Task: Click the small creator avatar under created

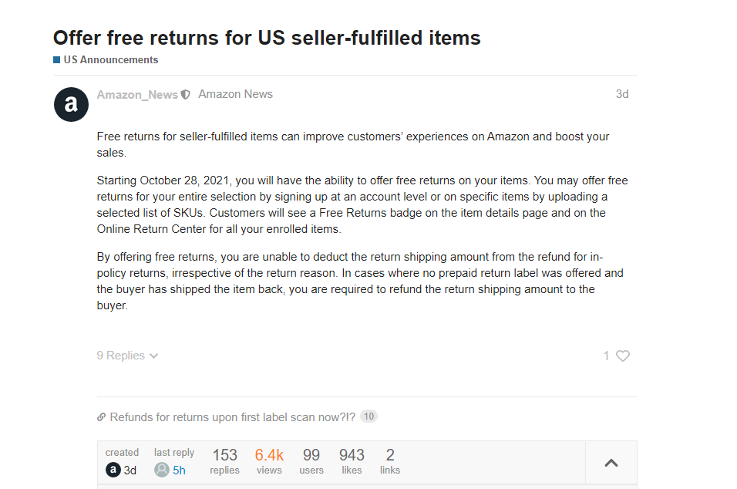Action: (x=113, y=470)
